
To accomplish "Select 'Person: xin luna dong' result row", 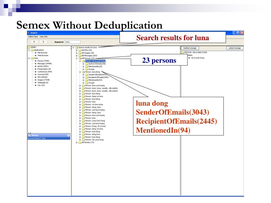I will [x=94, y=104].
